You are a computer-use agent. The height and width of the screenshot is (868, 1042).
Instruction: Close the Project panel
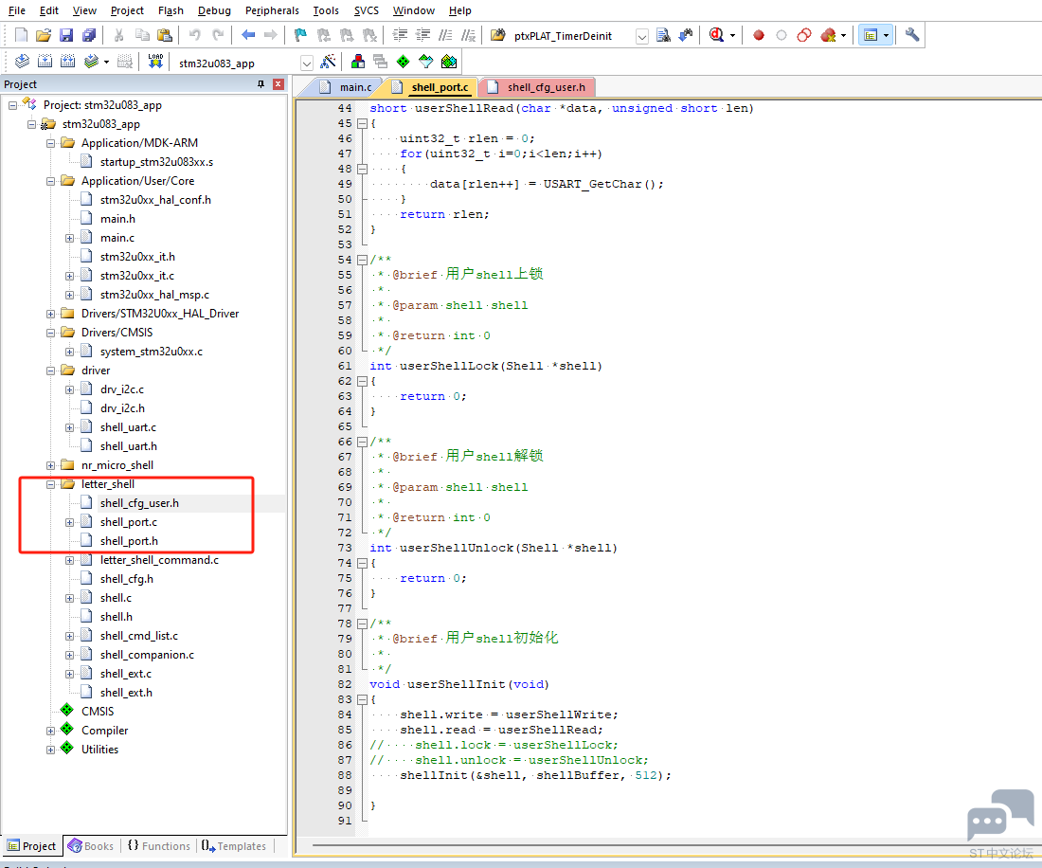tap(278, 84)
